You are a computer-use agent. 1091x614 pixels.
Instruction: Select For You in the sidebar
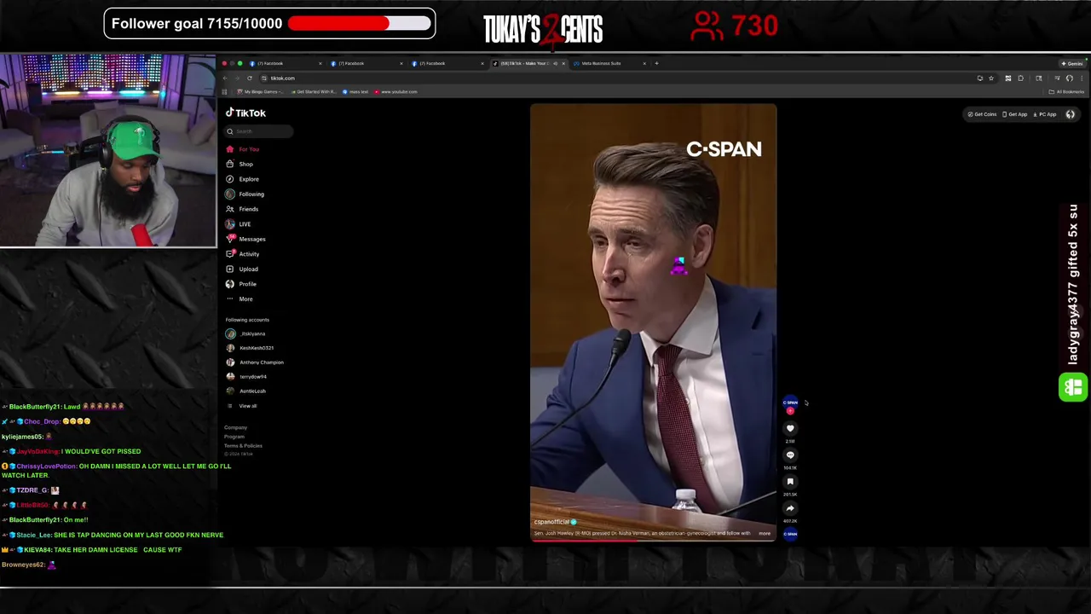coord(242,149)
